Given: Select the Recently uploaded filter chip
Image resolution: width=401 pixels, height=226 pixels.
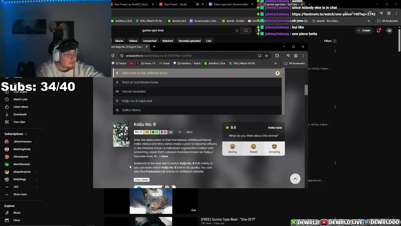Looking at the screenshot, I should pos(190,41).
